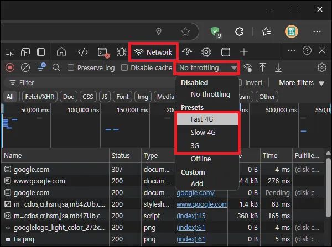
Task: Open the Extensions puzzle icon
Action: pos(239,31)
